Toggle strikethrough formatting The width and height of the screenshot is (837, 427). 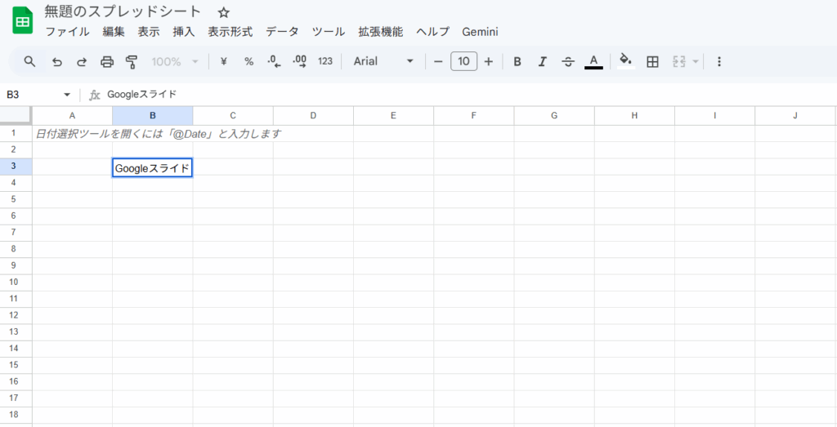pos(568,61)
